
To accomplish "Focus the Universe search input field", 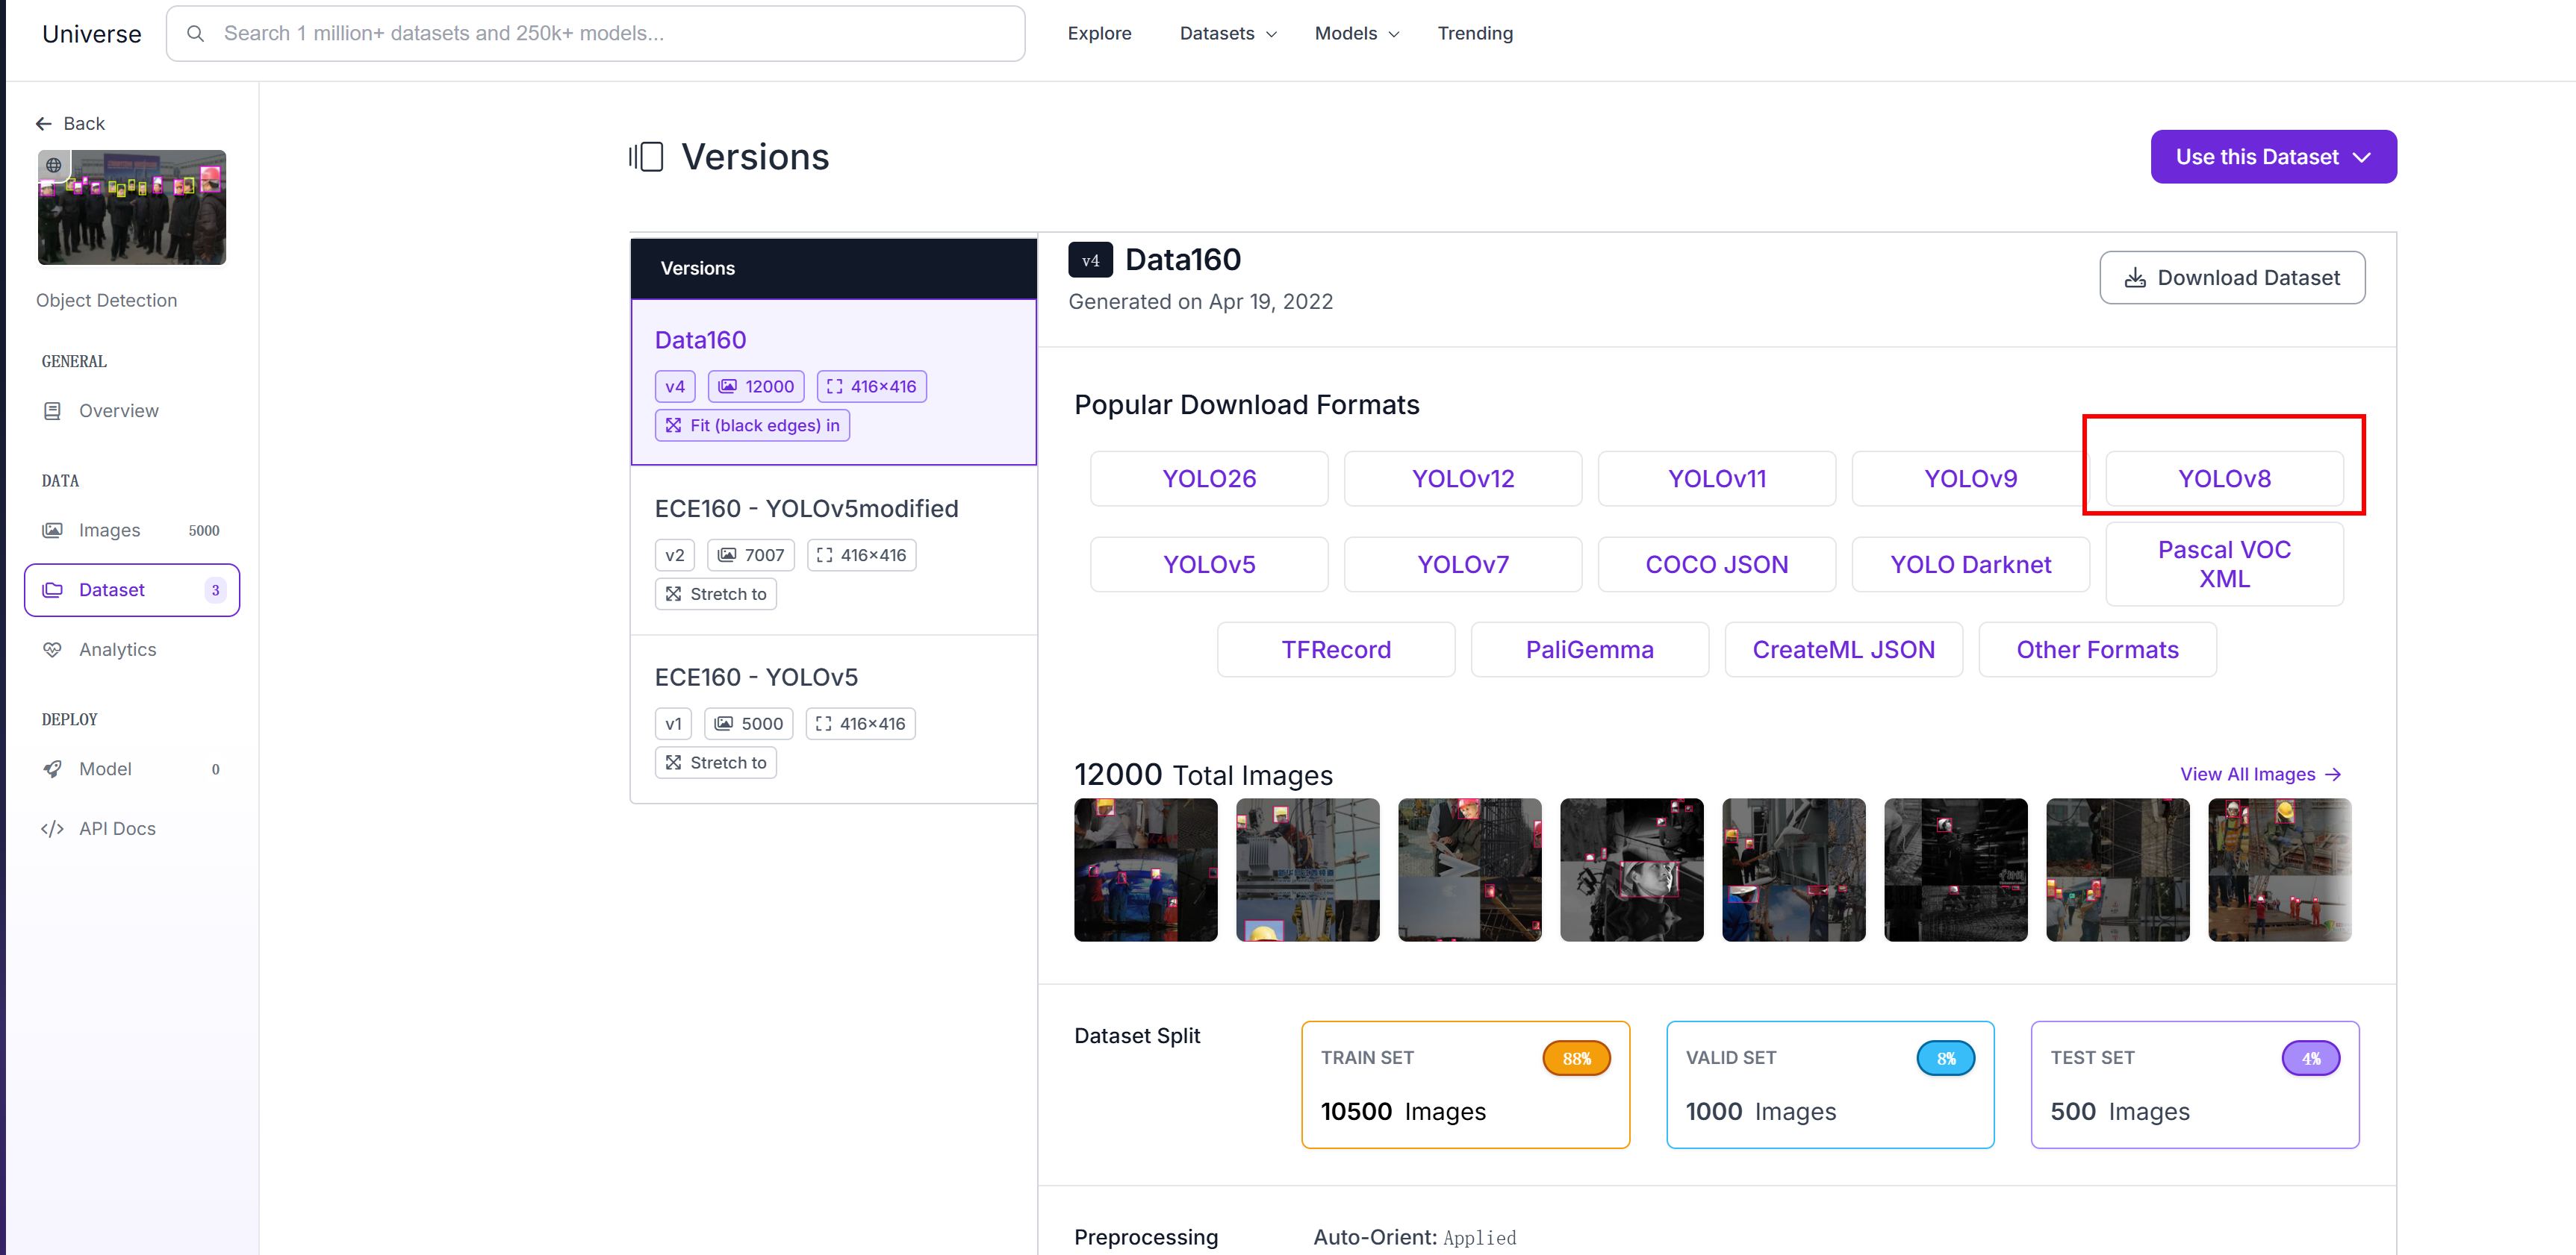I will click(610, 34).
